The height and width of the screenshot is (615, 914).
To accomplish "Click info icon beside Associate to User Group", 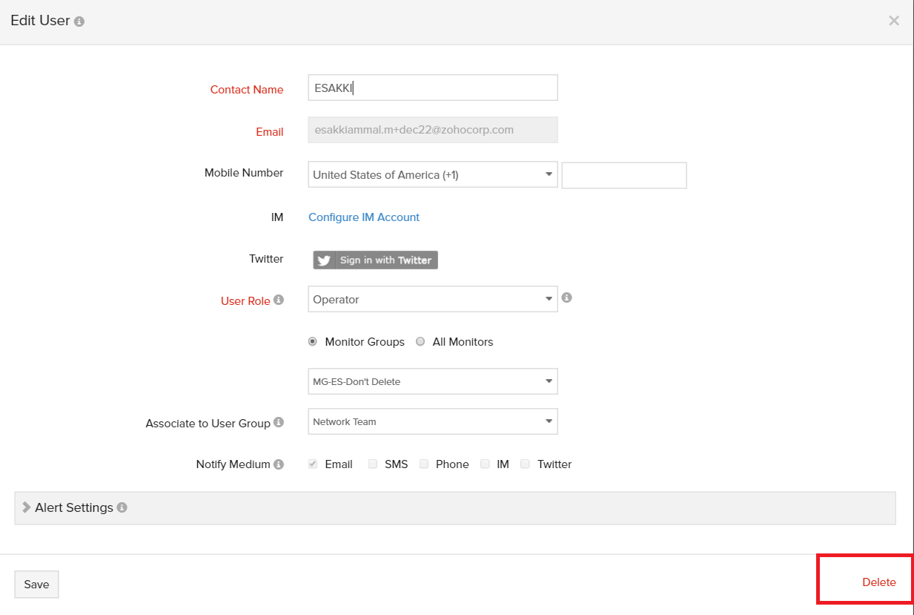I will click(279, 422).
